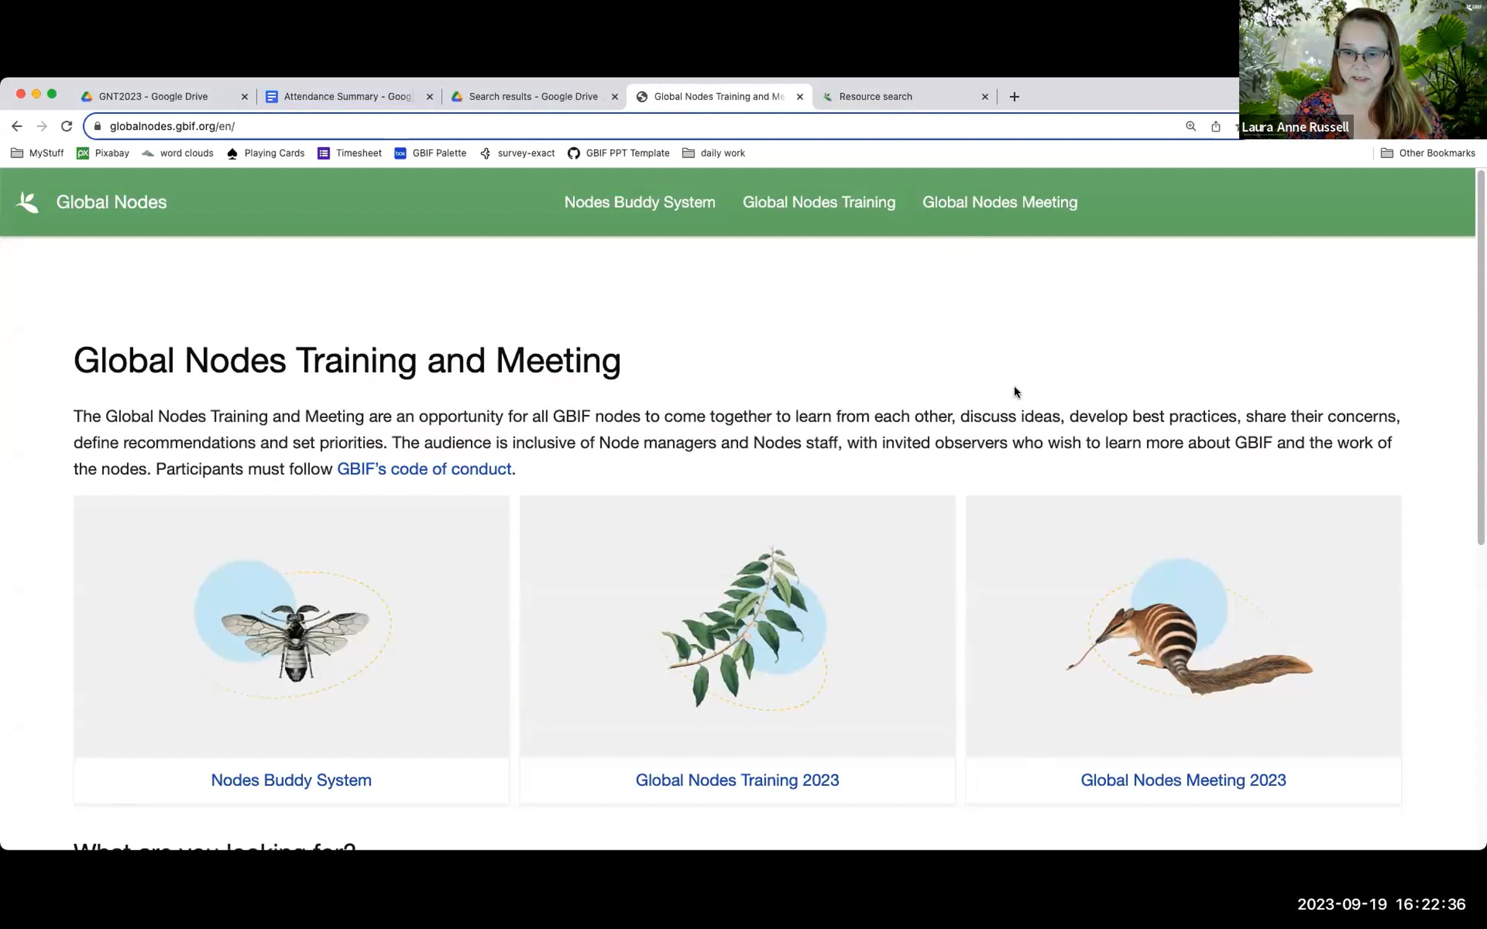Click the GBIF leaf logo icon
Screen dimensions: 1487x929
[x=27, y=203]
